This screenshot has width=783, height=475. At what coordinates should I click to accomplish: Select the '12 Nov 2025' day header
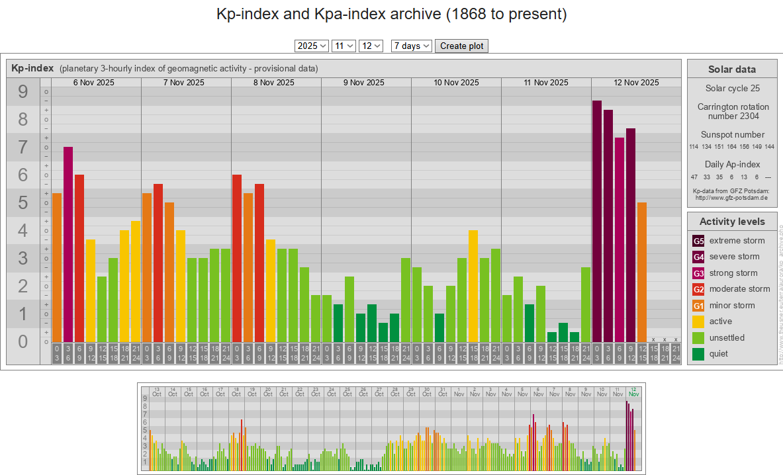(636, 83)
